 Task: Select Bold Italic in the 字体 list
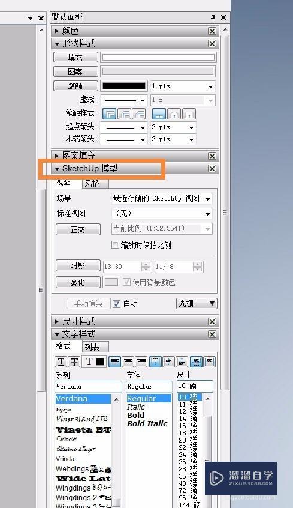tap(147, 423)
